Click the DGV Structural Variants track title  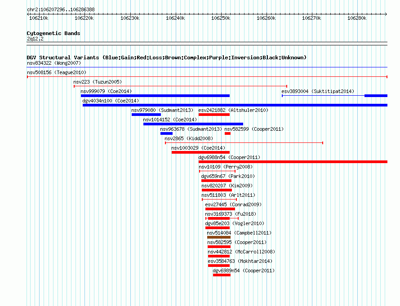click(x=167, y=58)
